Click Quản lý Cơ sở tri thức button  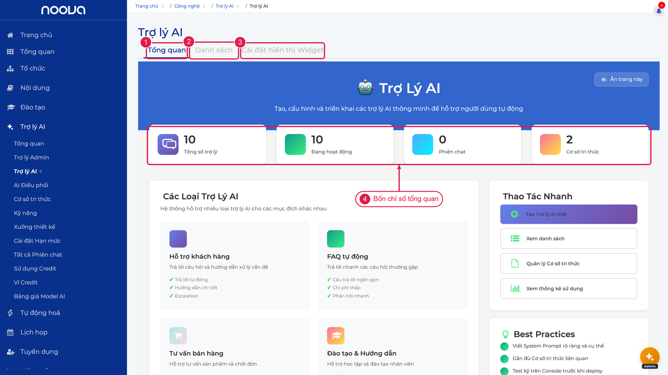coord(569,264)
